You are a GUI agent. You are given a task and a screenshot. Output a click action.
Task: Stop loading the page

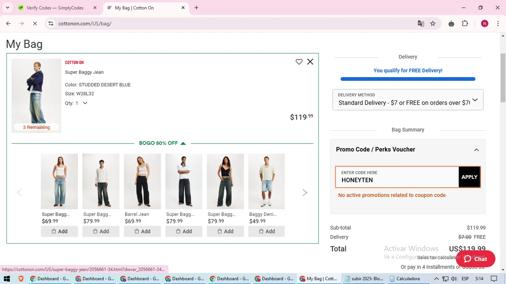[x=35, y=24]
